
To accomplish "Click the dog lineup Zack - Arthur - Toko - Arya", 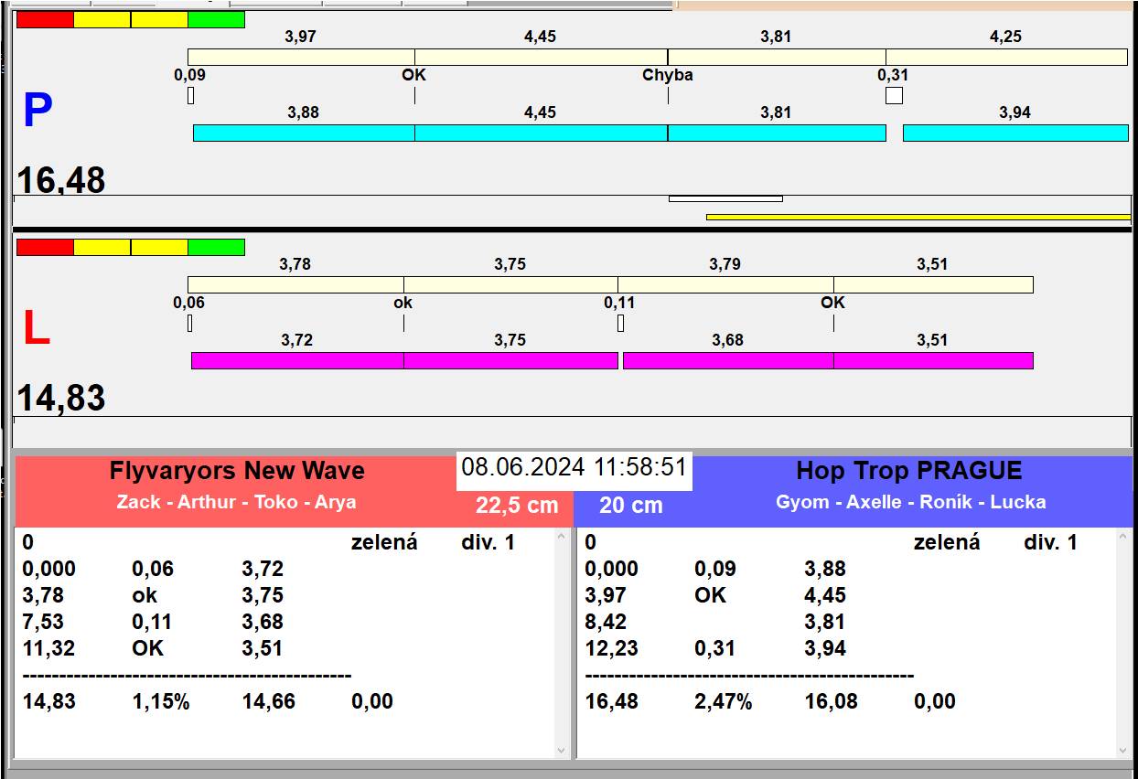I will coord(237,502).
